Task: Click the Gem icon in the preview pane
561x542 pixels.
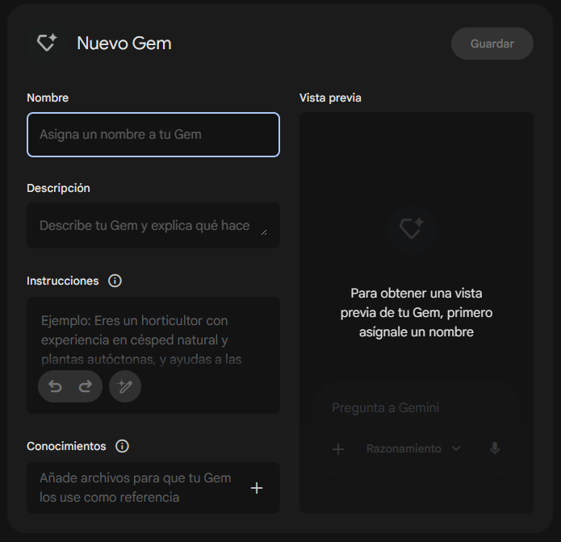Action: (411, 229)
